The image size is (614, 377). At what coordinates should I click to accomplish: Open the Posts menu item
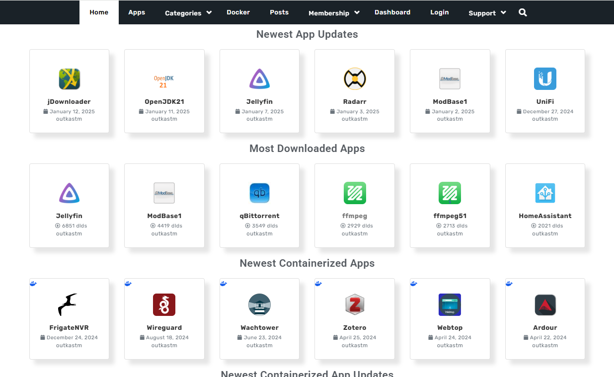point(279,12)
